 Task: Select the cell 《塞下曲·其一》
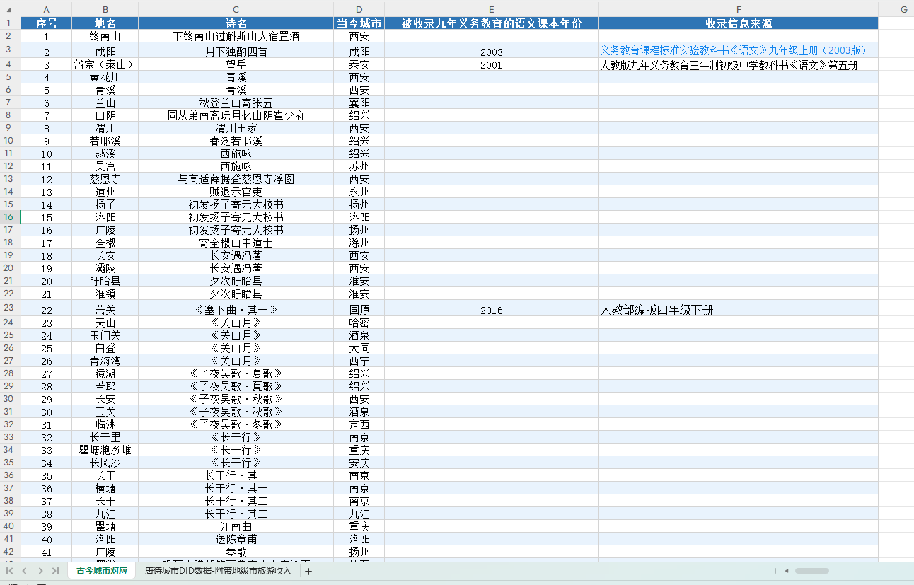click(236, 310)
